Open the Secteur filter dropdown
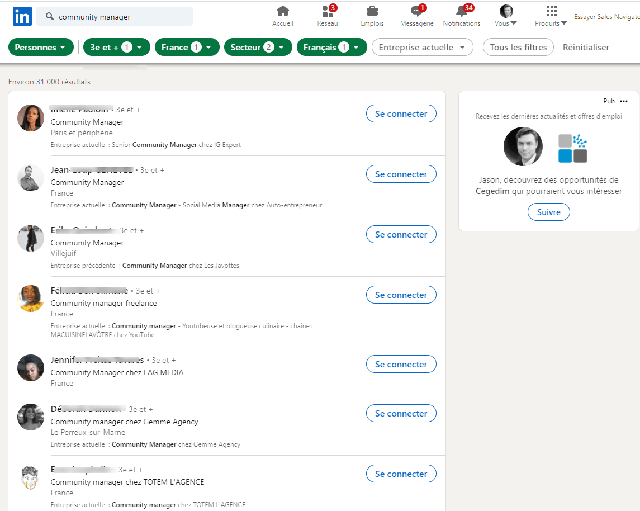 point(258,48)
